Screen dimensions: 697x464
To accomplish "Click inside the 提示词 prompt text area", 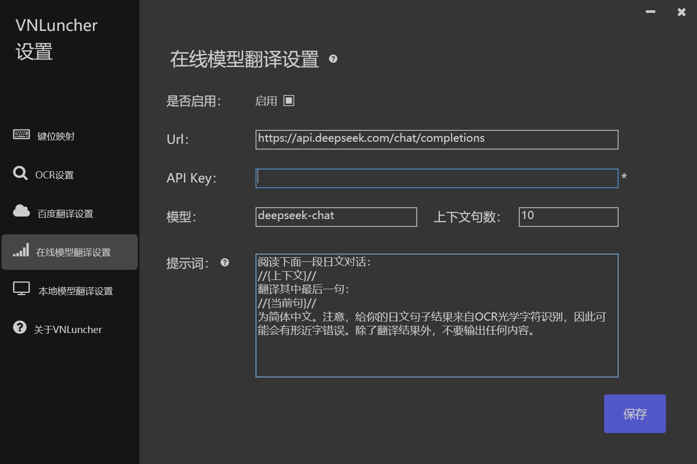I will tap(437, 316).
